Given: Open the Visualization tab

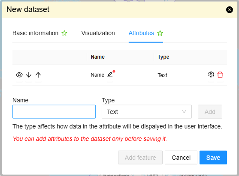Looking at the screenshot, I should click(98, 33).
